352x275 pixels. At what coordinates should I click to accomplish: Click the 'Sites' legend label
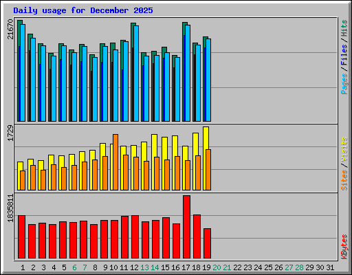coord(344,180)
